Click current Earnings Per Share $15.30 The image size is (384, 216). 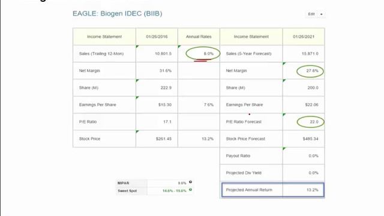(x=165, y=105)
